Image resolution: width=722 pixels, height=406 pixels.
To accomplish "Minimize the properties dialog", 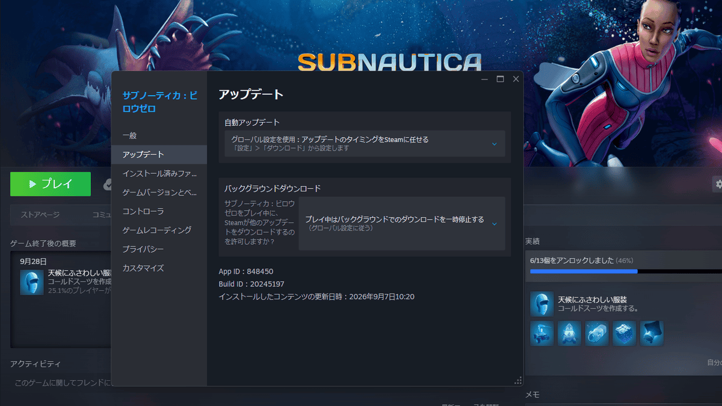I will click(x=485, y=79).
